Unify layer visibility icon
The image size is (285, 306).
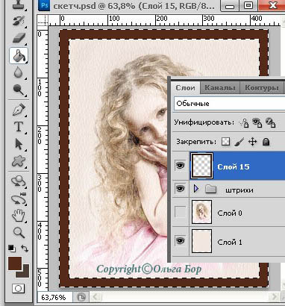pyautogui.click(x=257, y=122)
